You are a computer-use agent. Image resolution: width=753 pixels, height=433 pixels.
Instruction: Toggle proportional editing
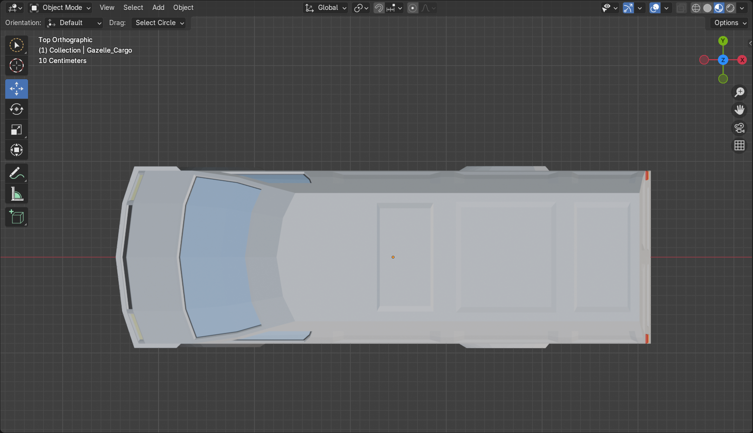(x=413, y=8)
